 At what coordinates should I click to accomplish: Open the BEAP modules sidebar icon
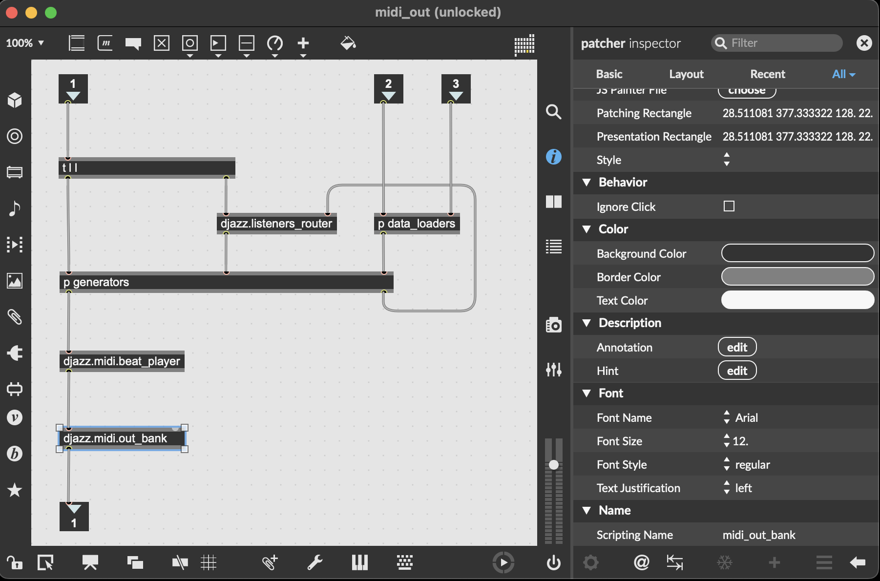point(15,454)
